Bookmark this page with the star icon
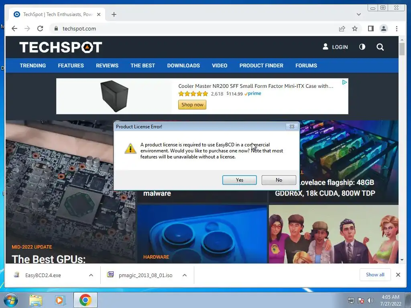The image size is (411, 308). pos(355,28)
